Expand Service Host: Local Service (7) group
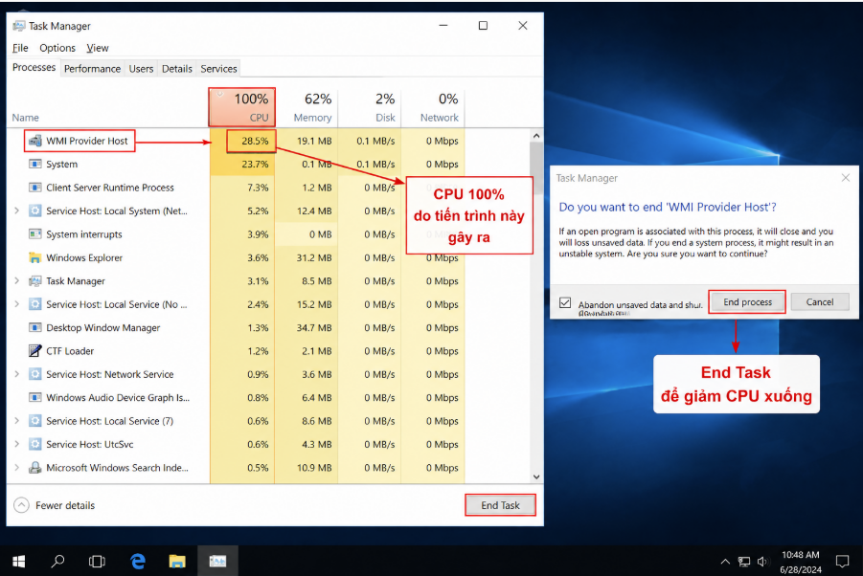Image resolution: width=863 pixels, height=576 pixels. pyautogui.click(x=16, y=421)
